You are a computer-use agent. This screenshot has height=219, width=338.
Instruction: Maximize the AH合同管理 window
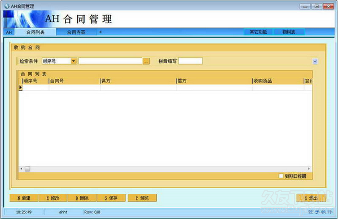(317, 6)
